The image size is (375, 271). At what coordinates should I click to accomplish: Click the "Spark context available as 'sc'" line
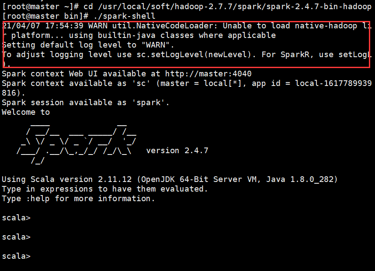click(187, 83)
